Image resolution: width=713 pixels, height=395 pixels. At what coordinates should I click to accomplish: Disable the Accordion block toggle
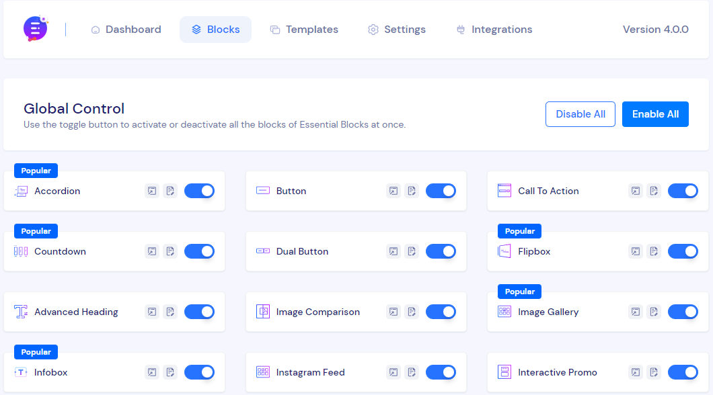tap(199, 191)
